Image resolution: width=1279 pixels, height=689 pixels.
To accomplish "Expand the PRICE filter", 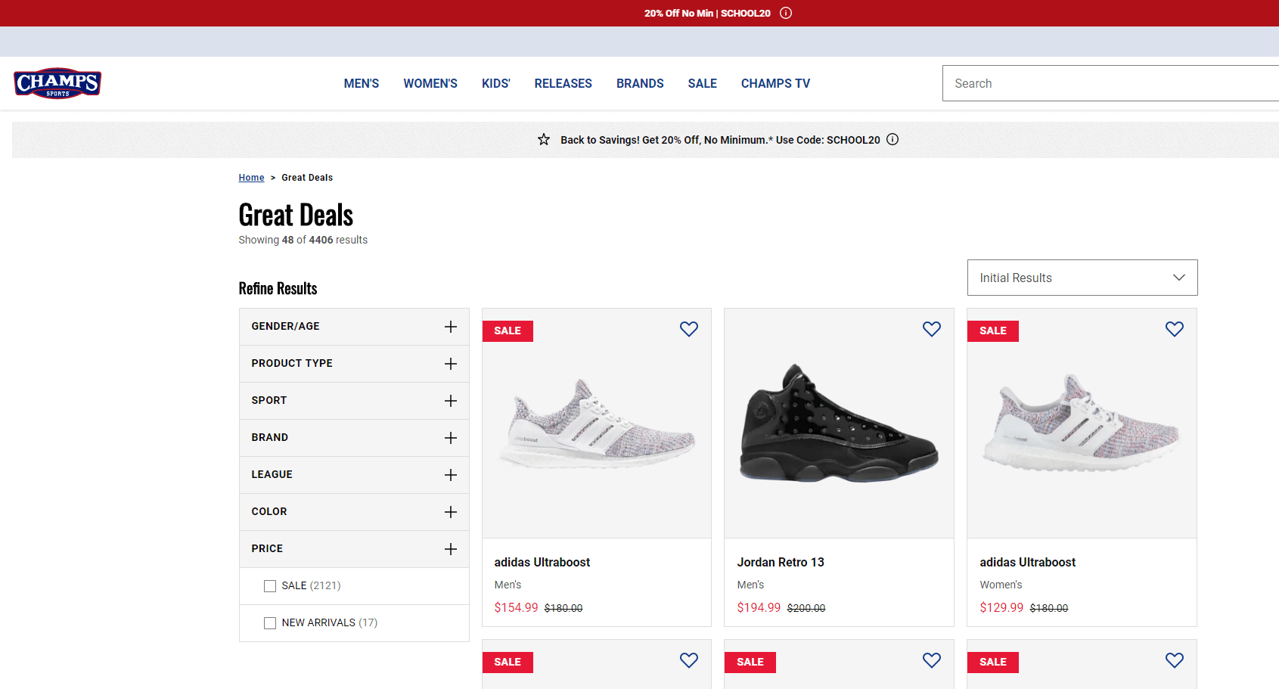I will [354, 549].
